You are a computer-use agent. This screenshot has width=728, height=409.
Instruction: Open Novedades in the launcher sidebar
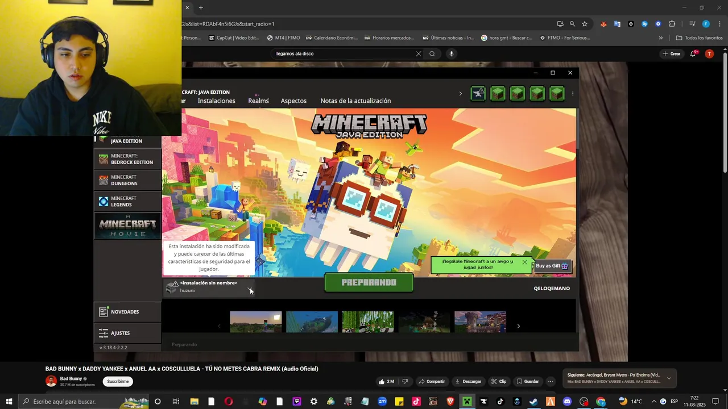tap(127, 312)
